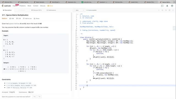
Task: Toggle the Autocomplete option
Action: click(92, 10)
